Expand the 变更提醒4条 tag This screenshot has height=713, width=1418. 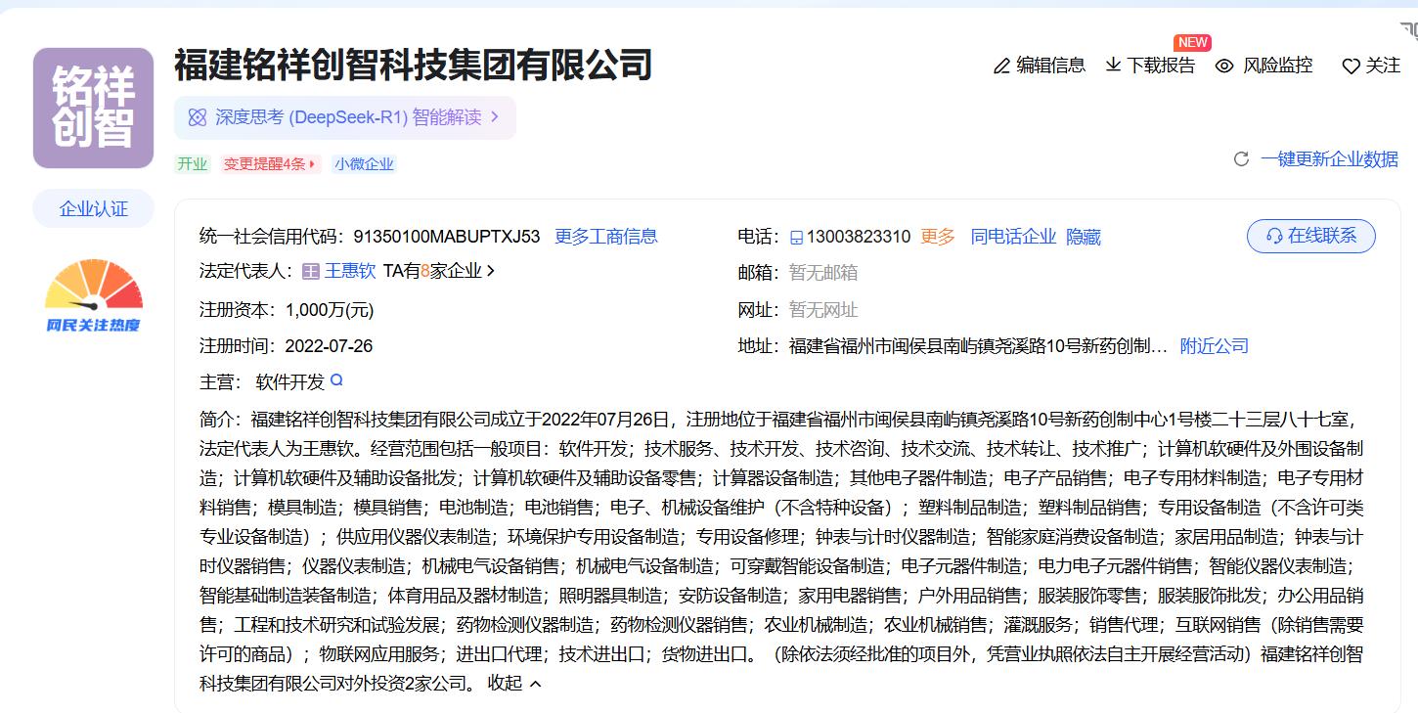pyautogui.click(x=271, y=164)
